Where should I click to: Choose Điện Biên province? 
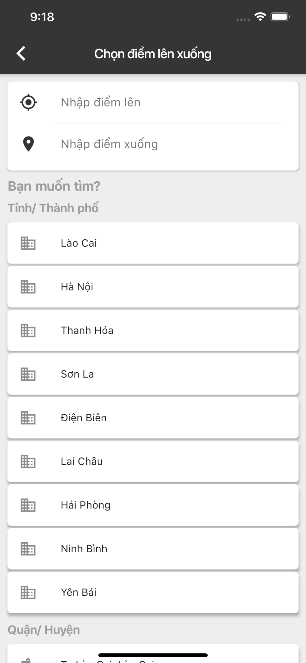[153, 418]
